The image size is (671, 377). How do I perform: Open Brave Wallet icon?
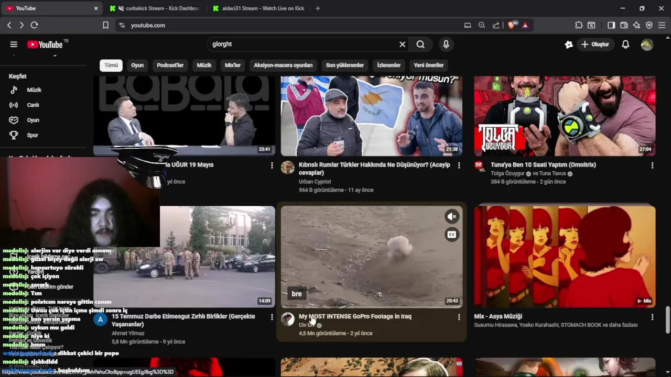[x=624, y=25]
